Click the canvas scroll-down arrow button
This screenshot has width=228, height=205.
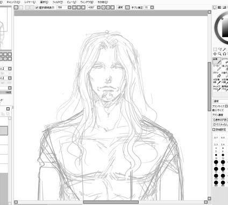(x=209, y=199)
